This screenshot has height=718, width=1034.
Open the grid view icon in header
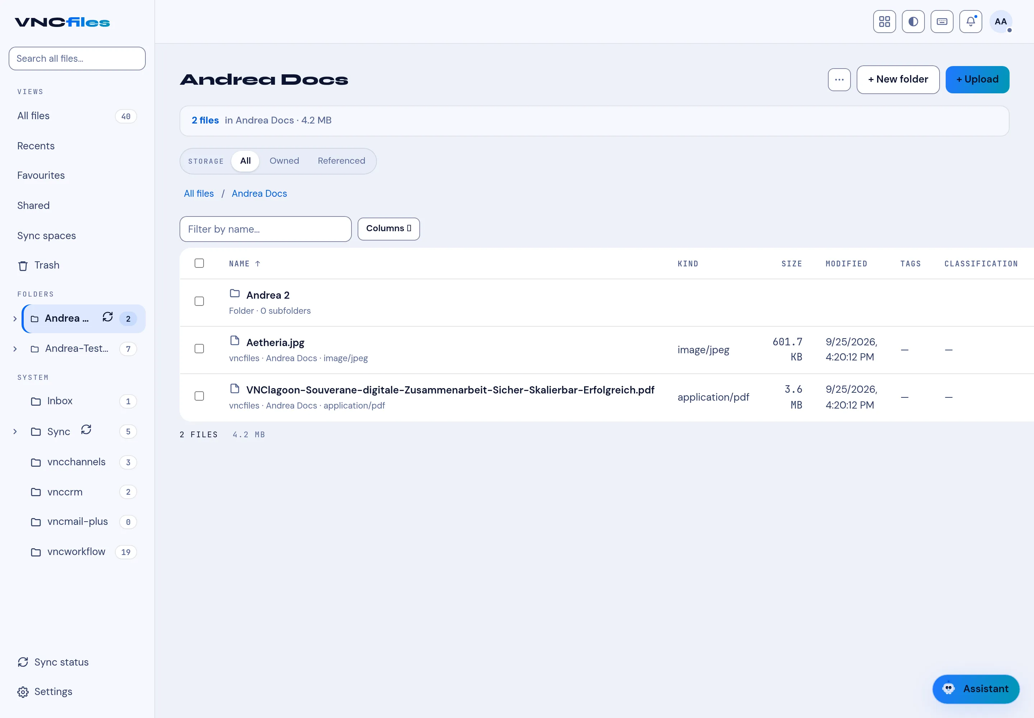884,22
